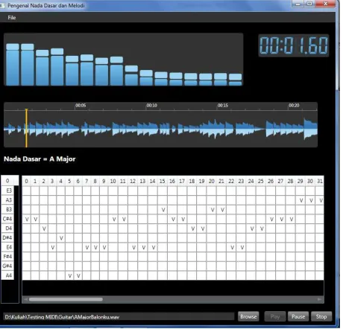Click the first spectrum analyzer bar
This screenshot has height=329, width=343.
pyautogui.click(x=13, y=65)
